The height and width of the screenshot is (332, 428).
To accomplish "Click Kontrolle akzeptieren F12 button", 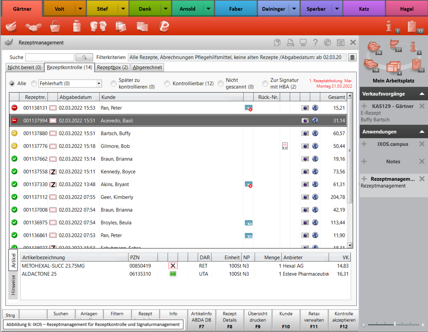I will [x=344, y=320].
